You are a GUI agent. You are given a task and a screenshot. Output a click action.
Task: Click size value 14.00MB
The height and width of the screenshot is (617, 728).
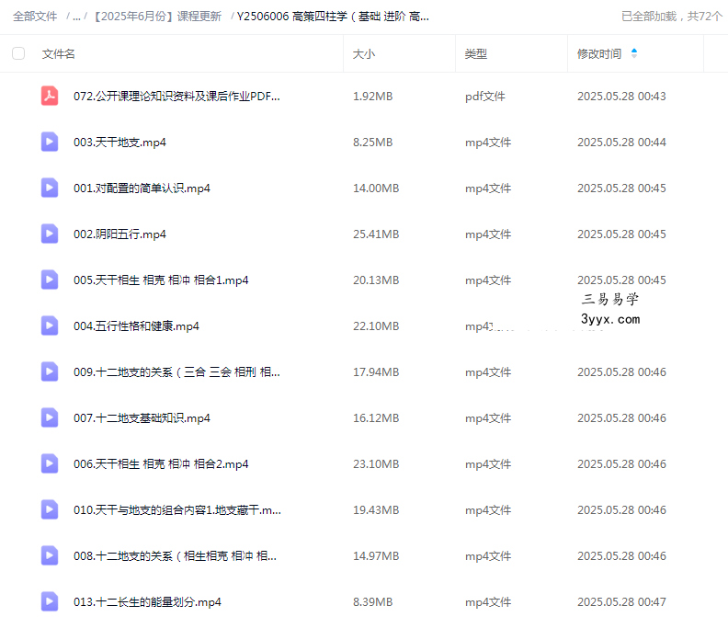[376, 189]
